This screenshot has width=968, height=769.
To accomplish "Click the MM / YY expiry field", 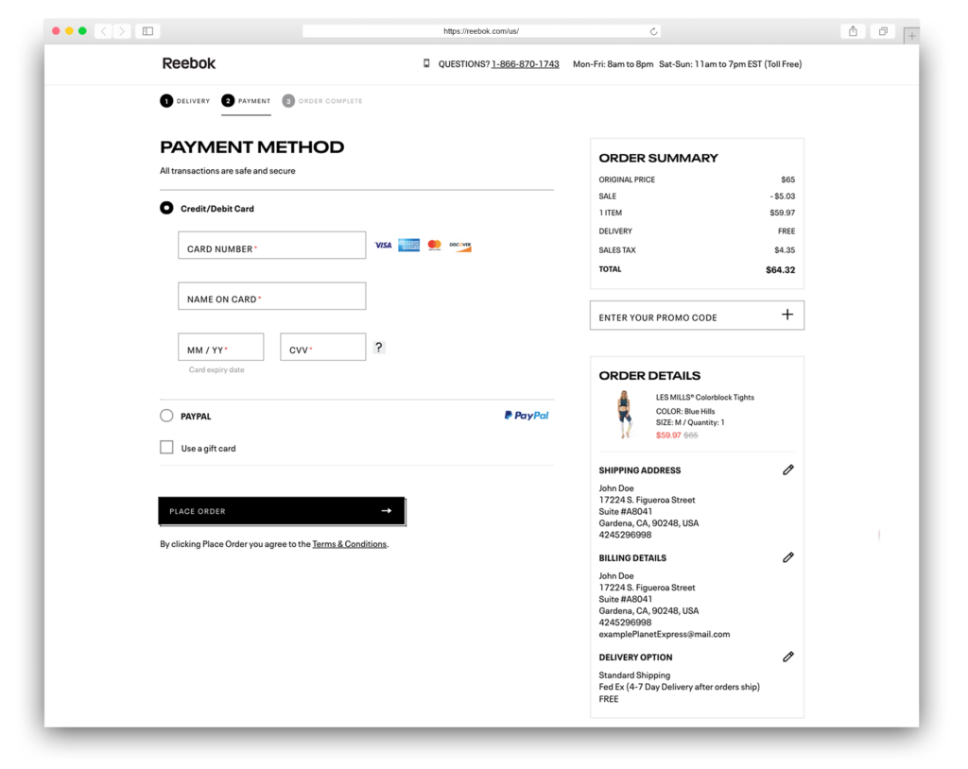I will tap(221, 347).
